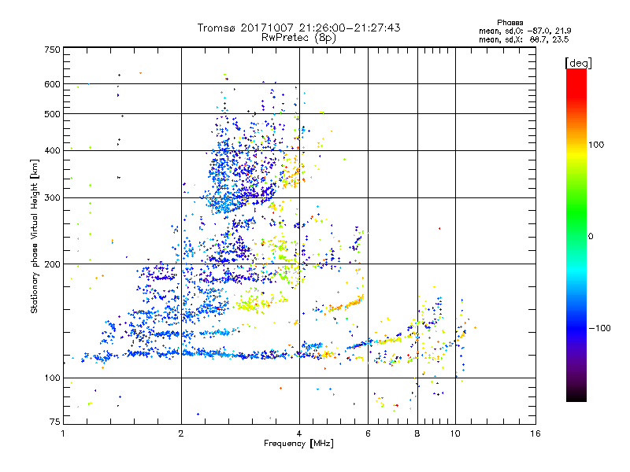This screenshot has width=630, height=472.
Task: Click the y-axis label 'Stationary phase Virtual Height [km]'
Action: [35, 237]
